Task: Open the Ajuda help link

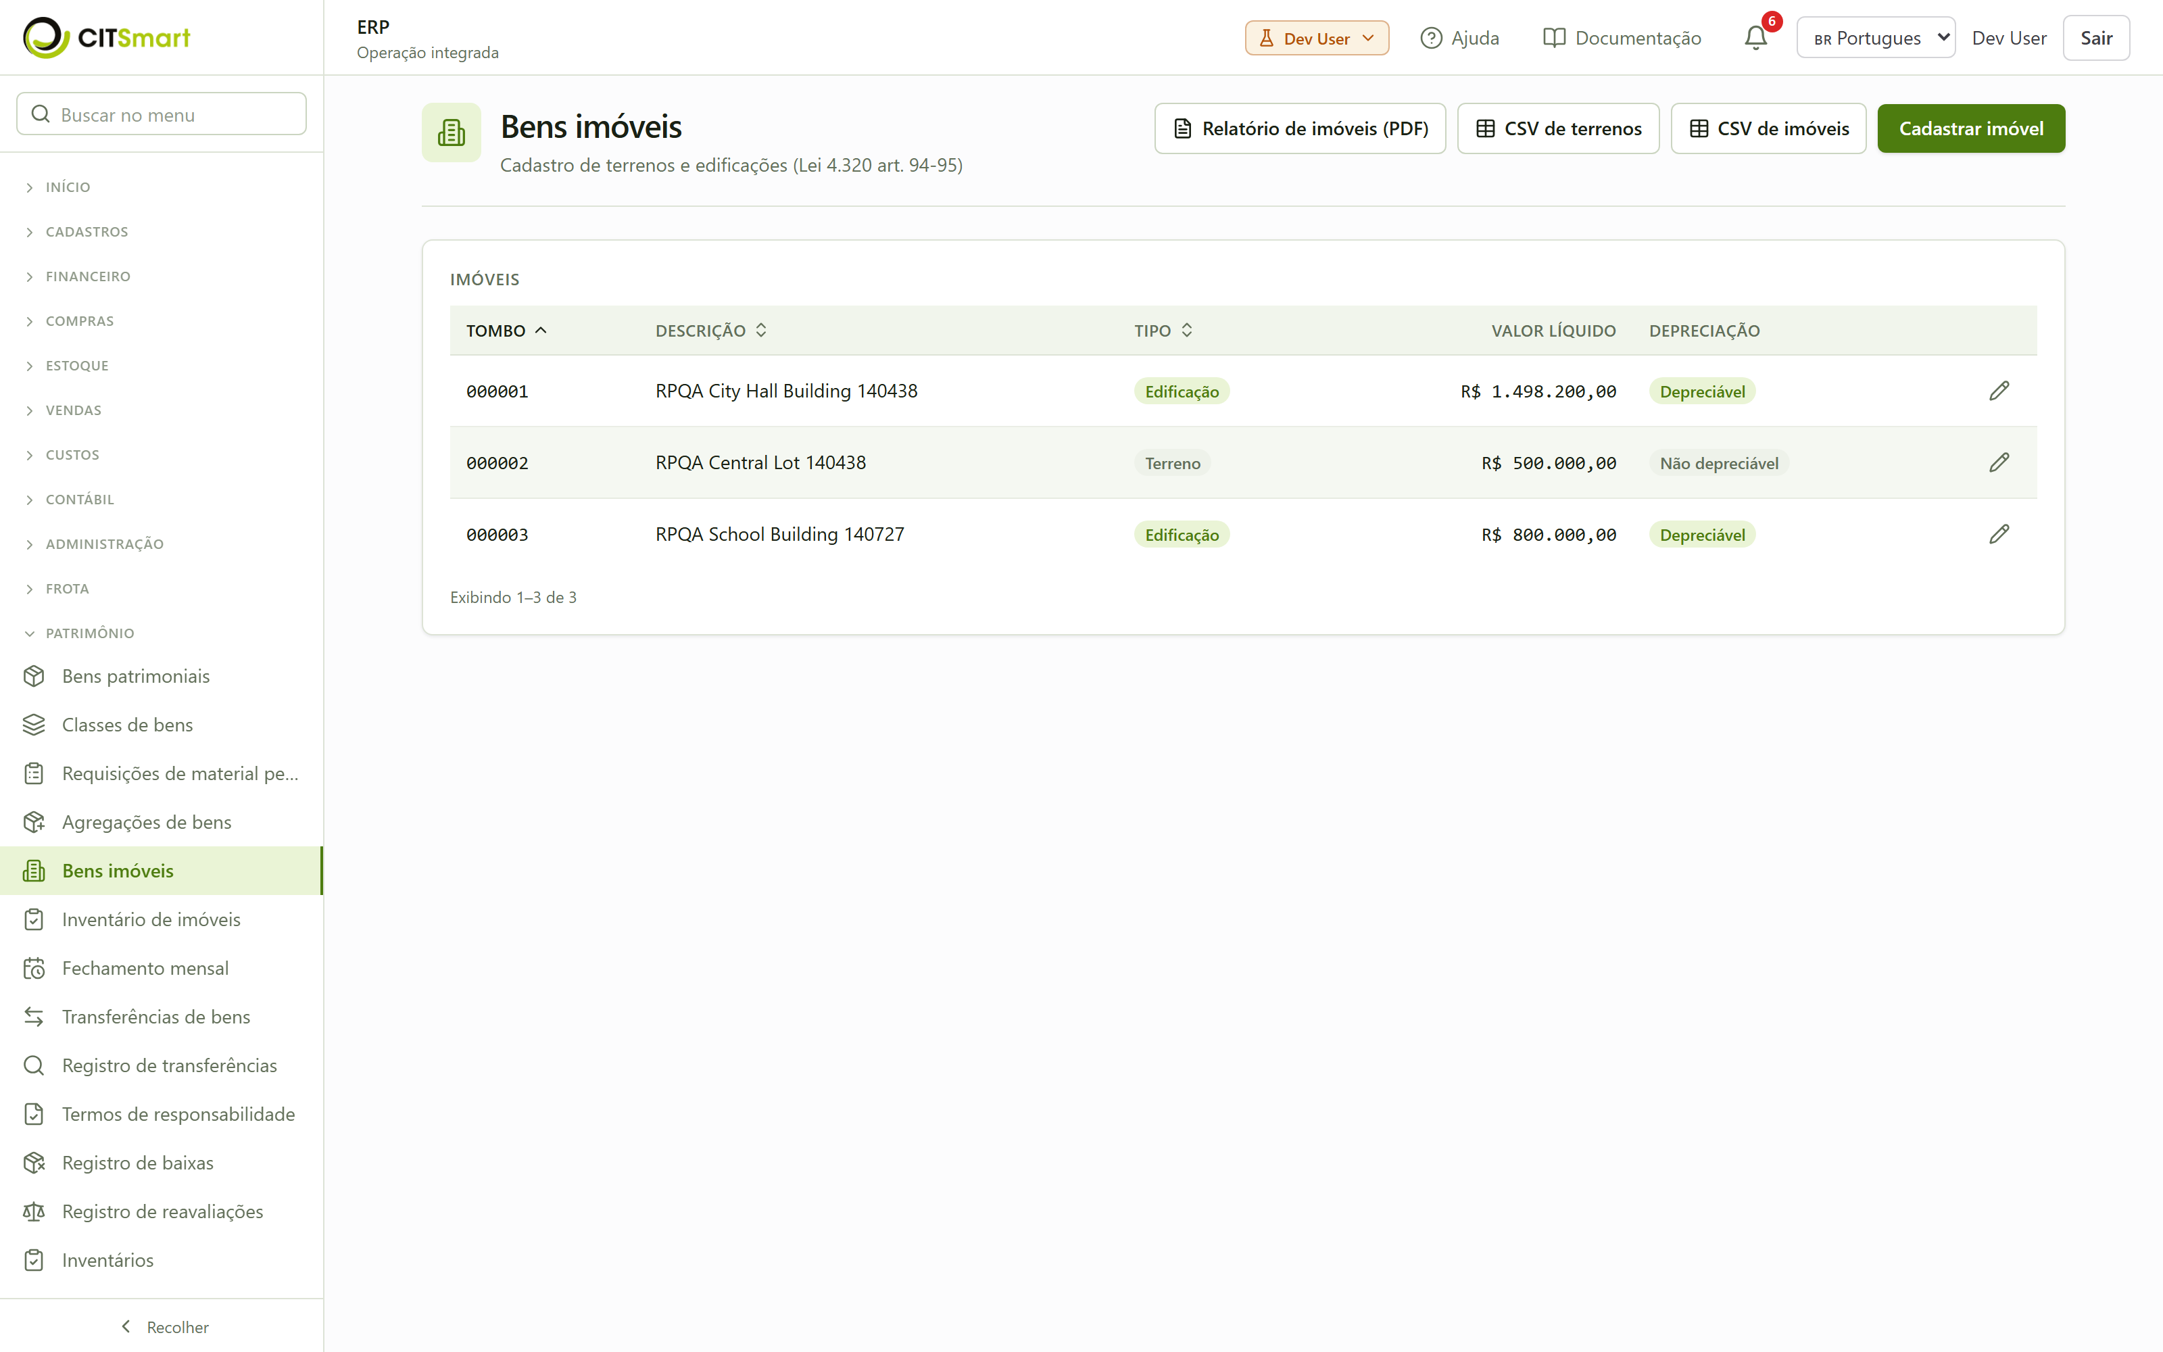Action: point(1459,38)
